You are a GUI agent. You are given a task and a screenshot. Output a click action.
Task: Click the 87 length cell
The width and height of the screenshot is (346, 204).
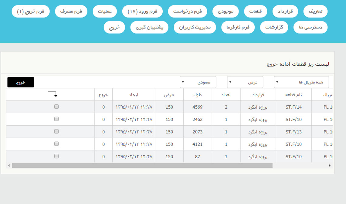point(198,156)
